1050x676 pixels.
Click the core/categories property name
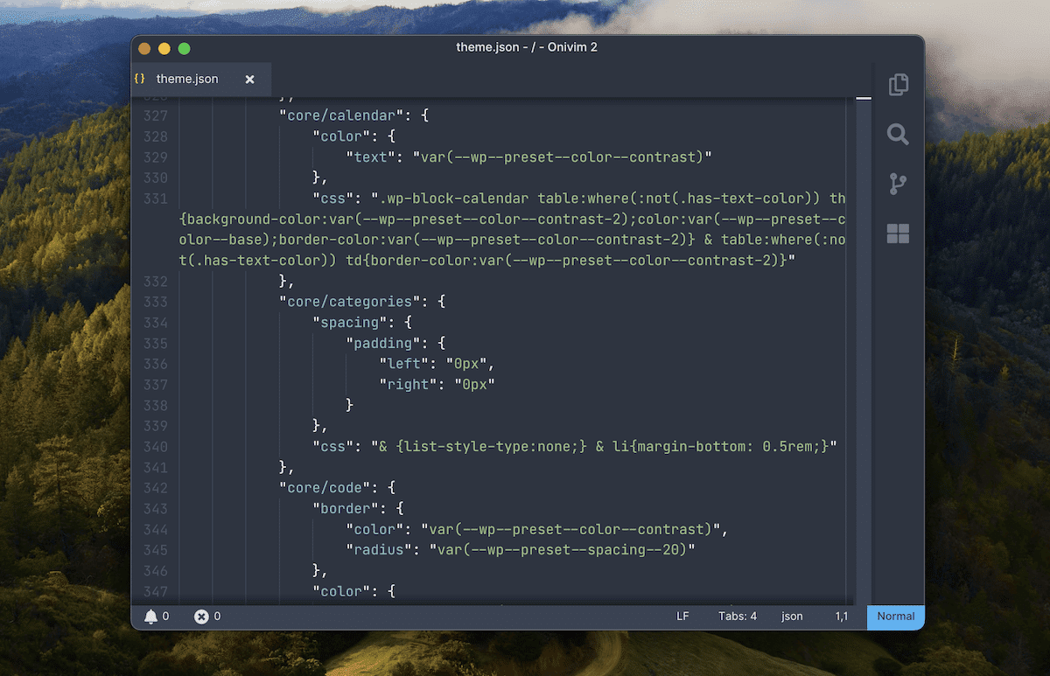coord(348,301)
